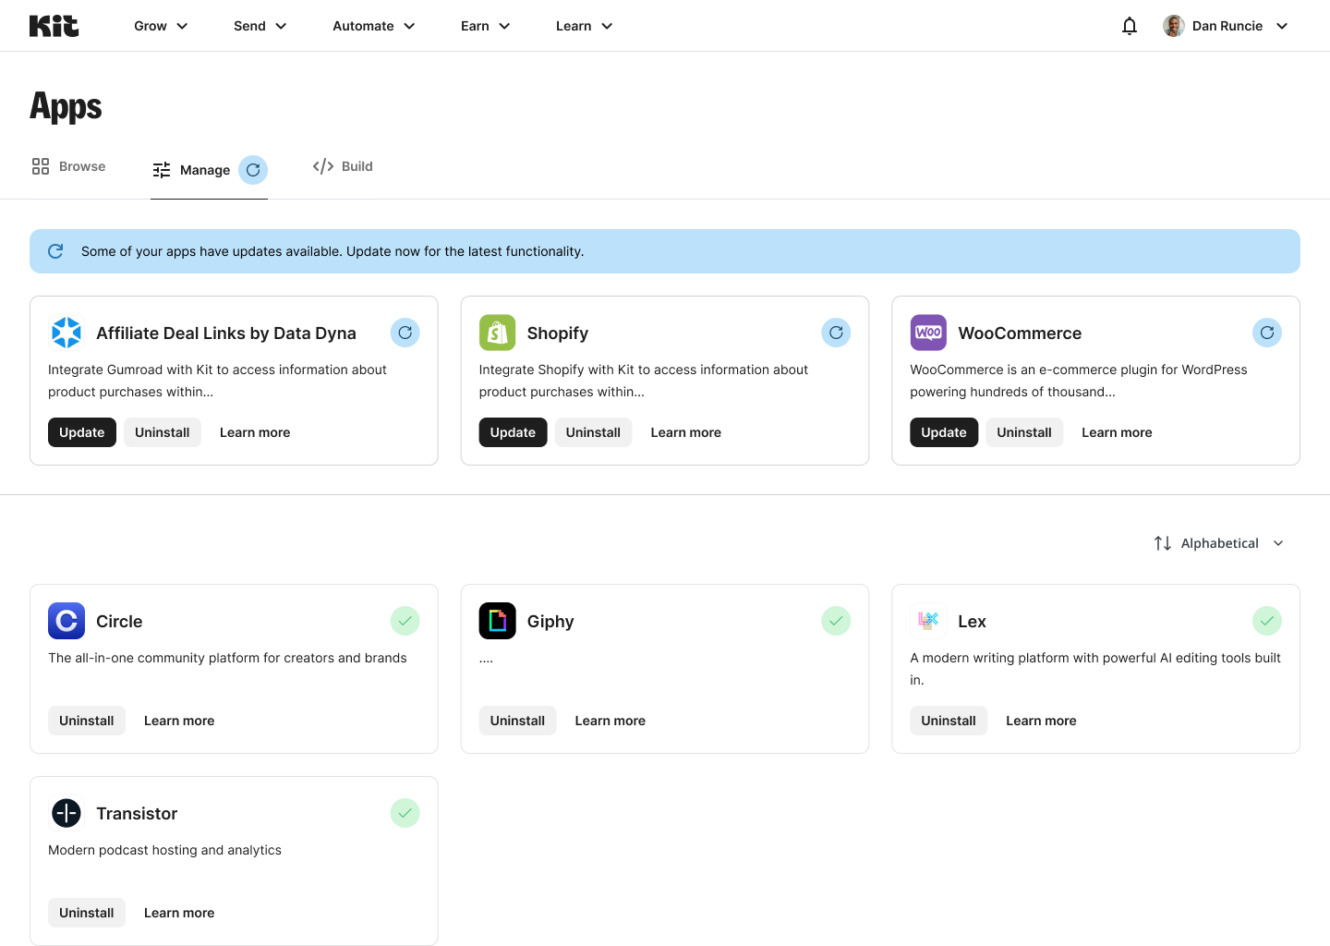Screen dimensions: 1330x946
Task: Click the WooCommerce app logo
Action: (928, 333)
